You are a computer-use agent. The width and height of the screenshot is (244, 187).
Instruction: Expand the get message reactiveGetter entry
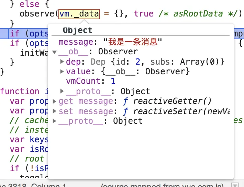coord(54,101)
